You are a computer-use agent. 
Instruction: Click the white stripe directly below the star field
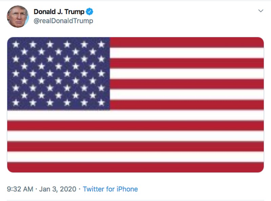(x=135, y=115)
